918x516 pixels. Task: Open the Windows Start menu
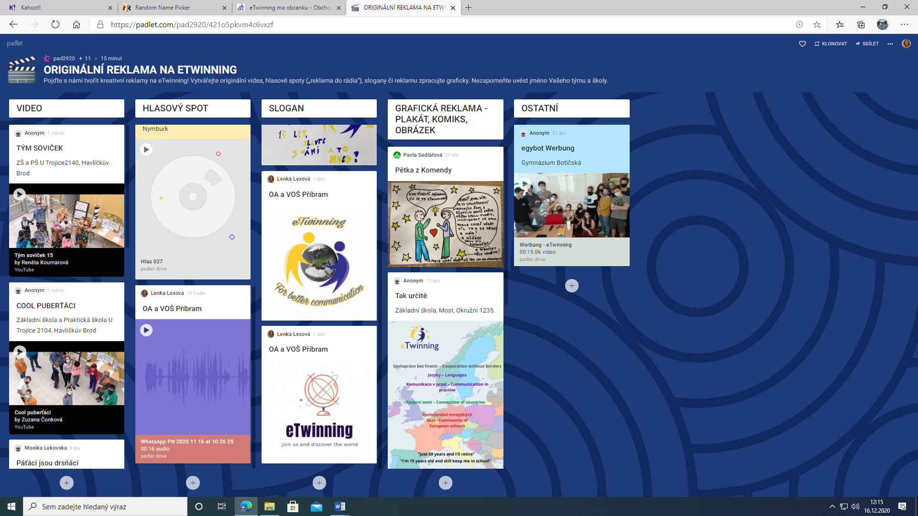11,506
